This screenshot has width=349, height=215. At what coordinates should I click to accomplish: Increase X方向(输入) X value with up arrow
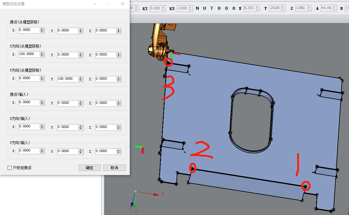[42, 126]
